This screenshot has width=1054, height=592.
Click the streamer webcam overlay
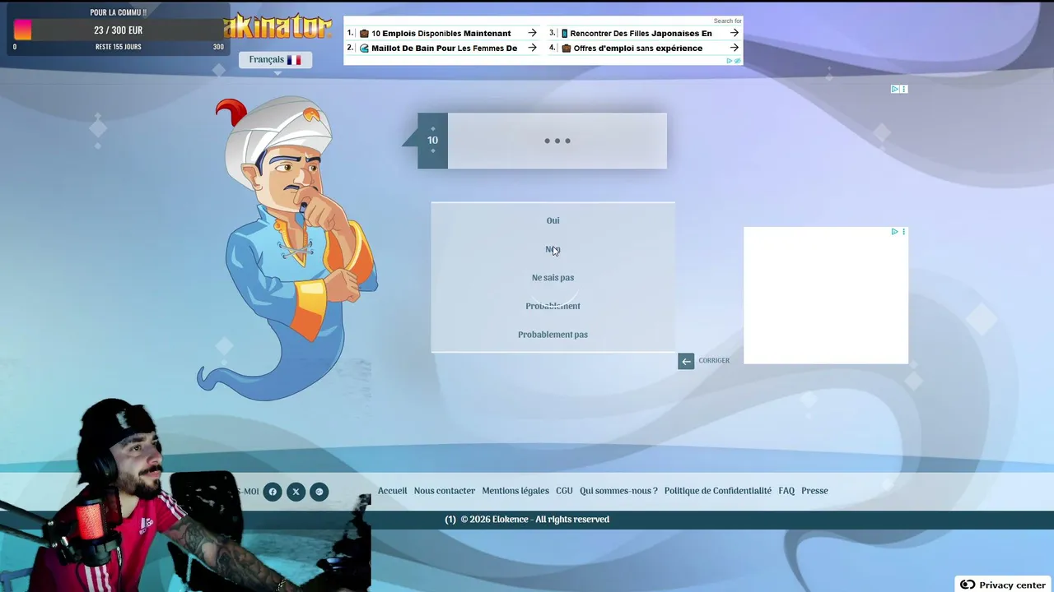[185, 496]
